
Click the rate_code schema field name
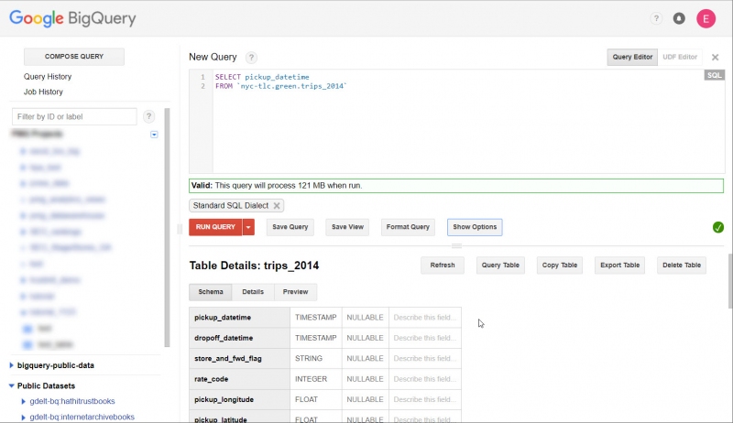click(x=212, y=379)
